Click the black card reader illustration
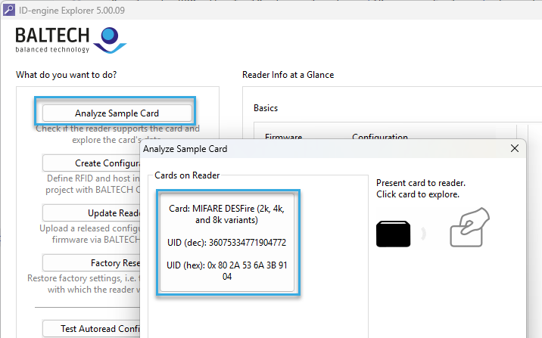 click(x=393, y=234)
